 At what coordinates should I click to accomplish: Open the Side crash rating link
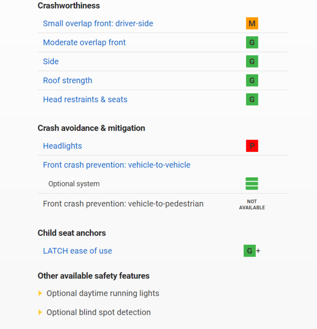51,62
